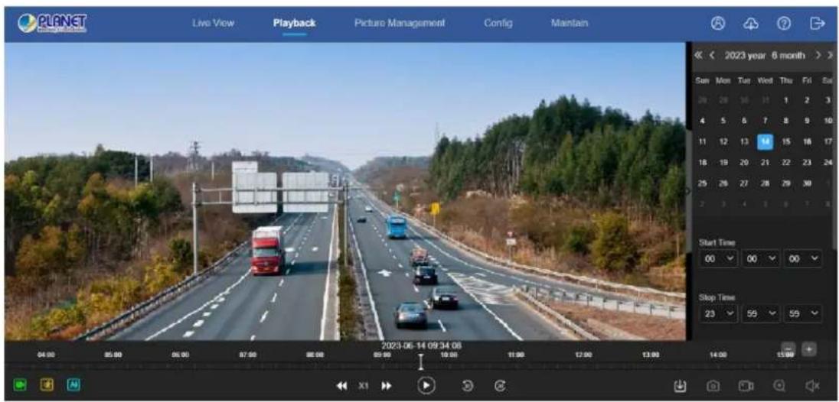
Task: Jump to 07:00 on the timeline
Action: pyautogui.click(x=247, y=355)
